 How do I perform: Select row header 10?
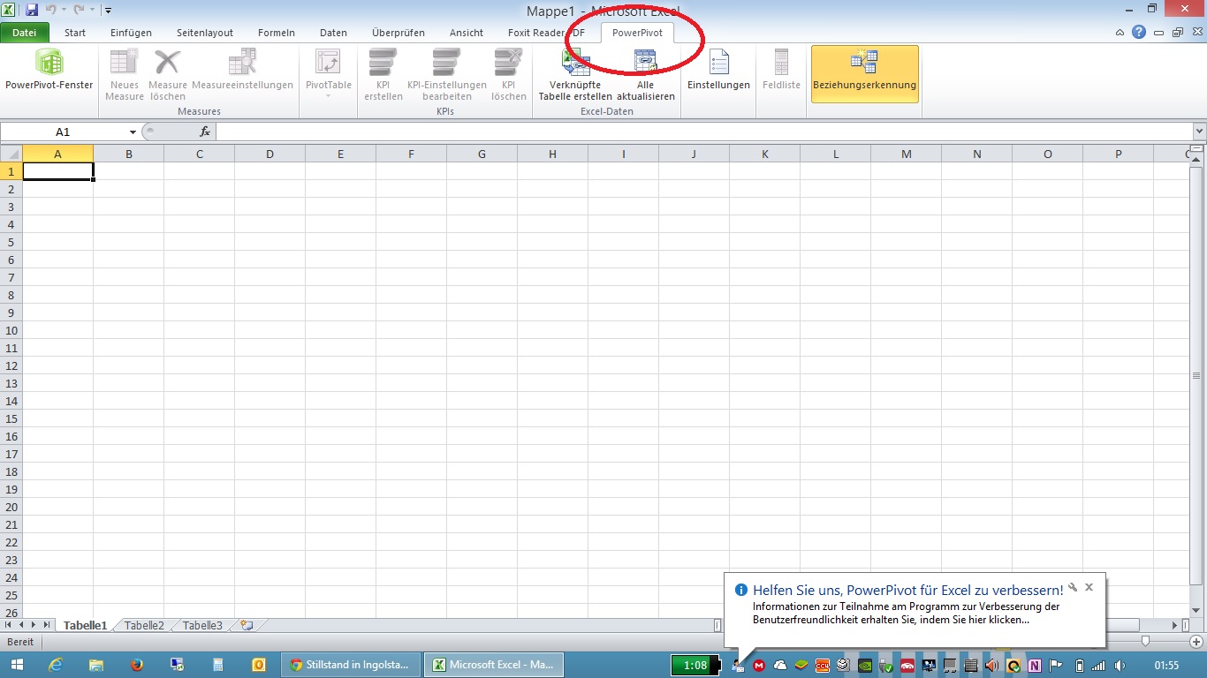tap(11, 330)
